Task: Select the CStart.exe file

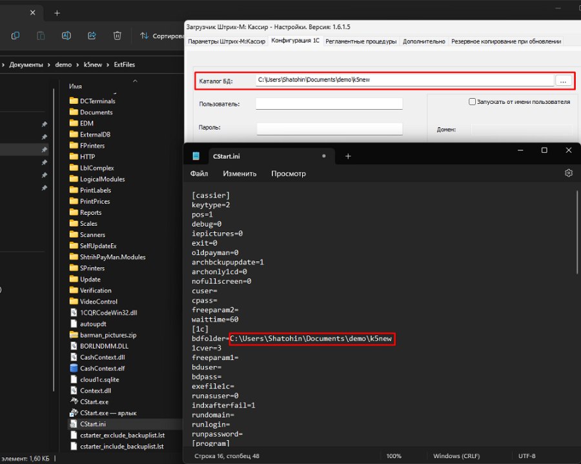Action: tap(94, 402)
